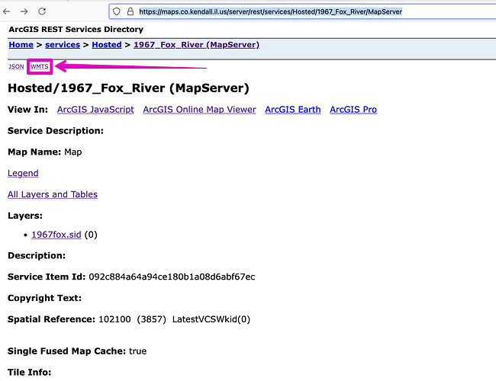Screen dimensions: 496x381
Task: View the service as JSON
Action: coord(16,67)
